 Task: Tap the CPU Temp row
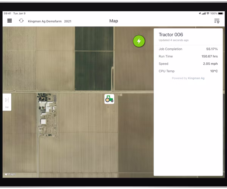tap(188, 71)
